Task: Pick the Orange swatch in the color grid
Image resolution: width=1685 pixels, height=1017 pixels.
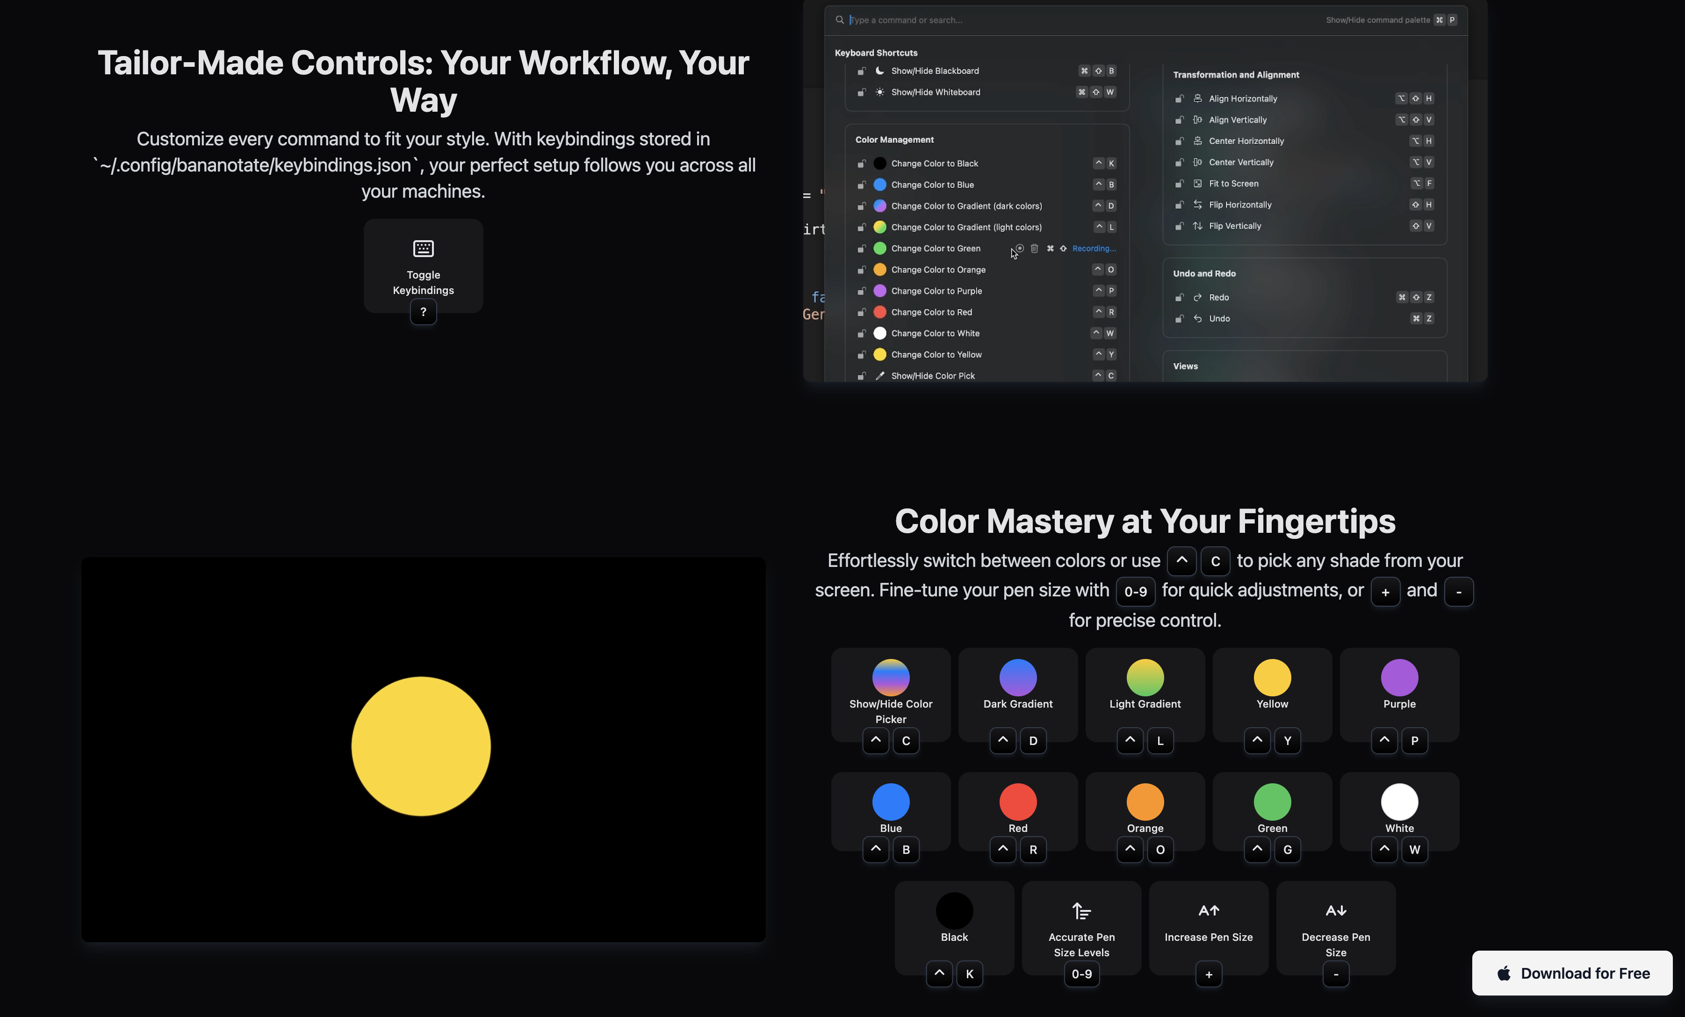Action: [x=1145, y=802]
